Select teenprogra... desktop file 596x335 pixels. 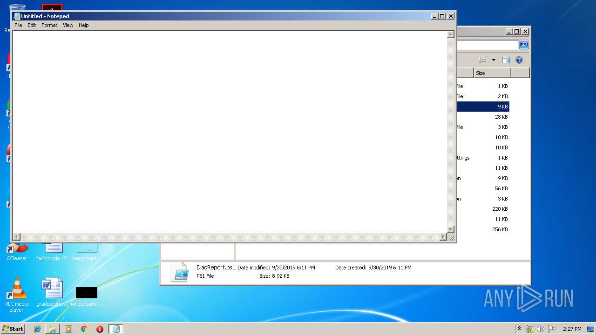coord(87,252)
